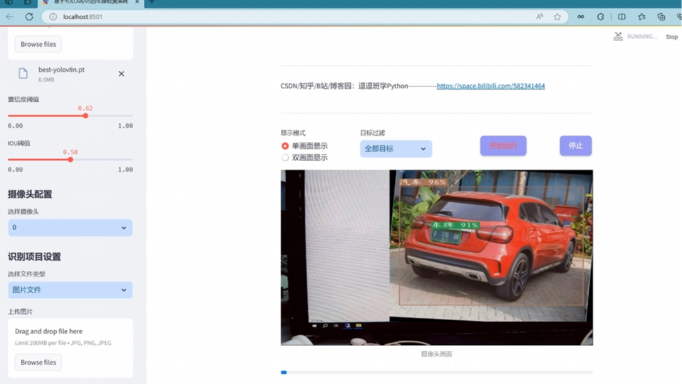View site information icon in address bar
This screenshot has height=384, width=682.
click(52, 16)
